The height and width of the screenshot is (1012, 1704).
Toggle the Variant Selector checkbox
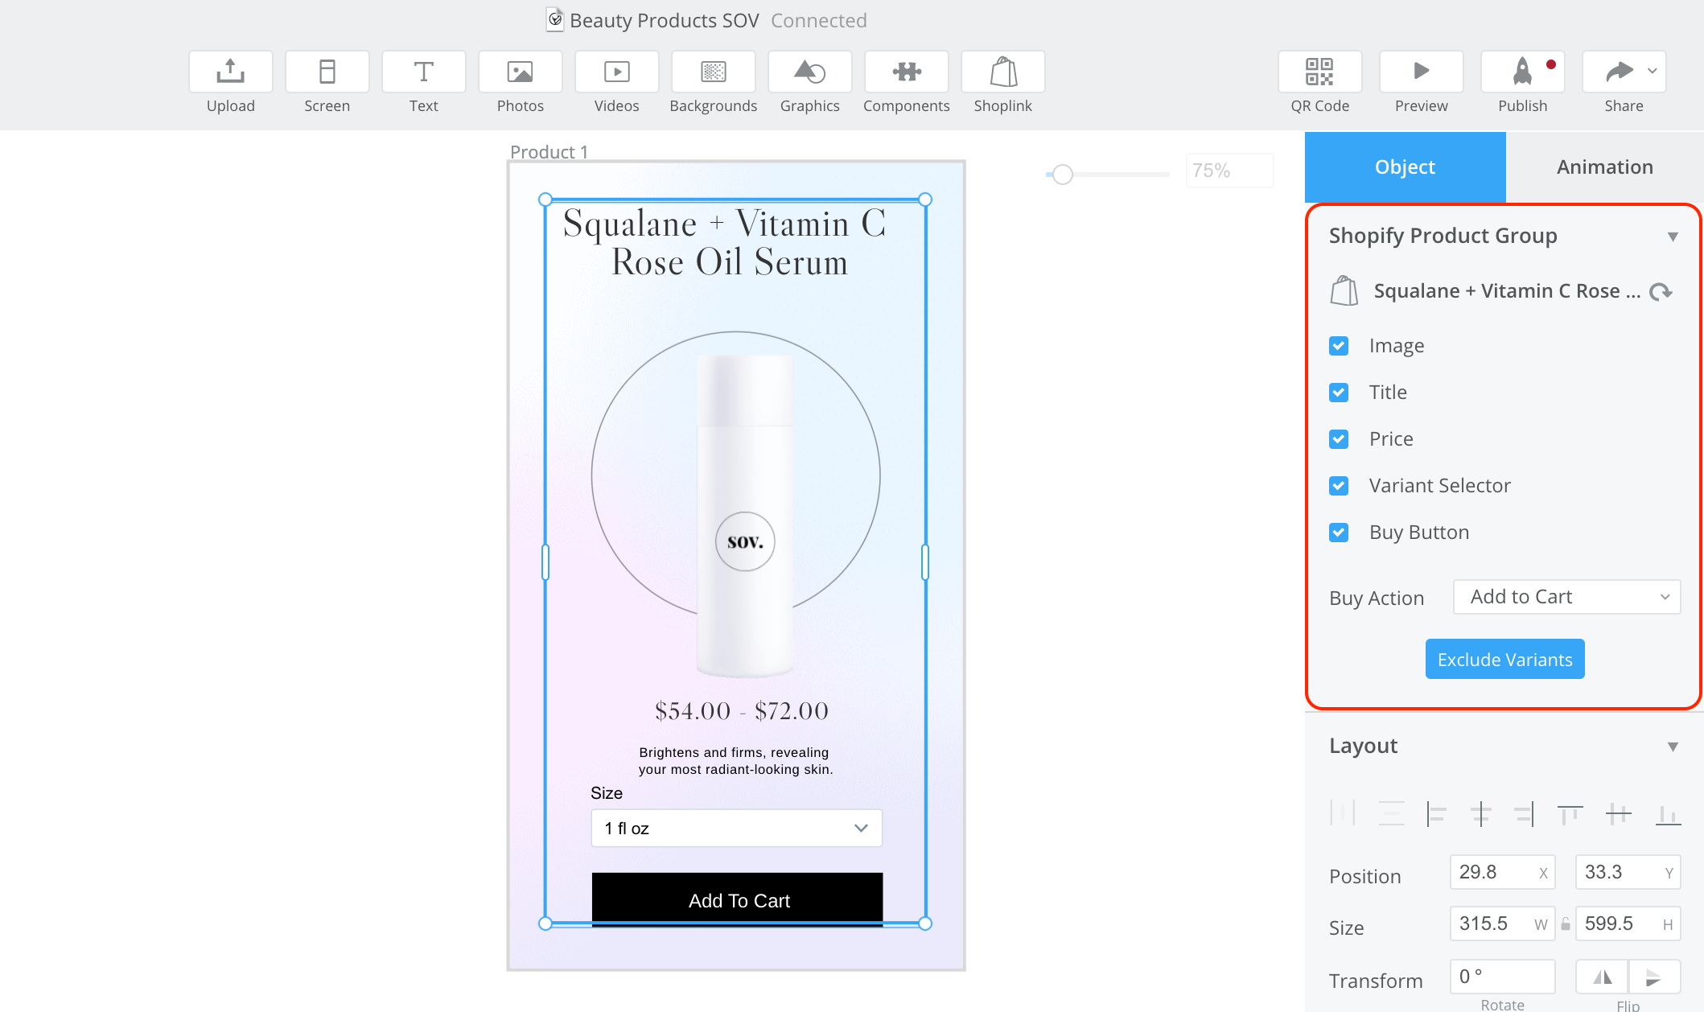[1339, 486]
